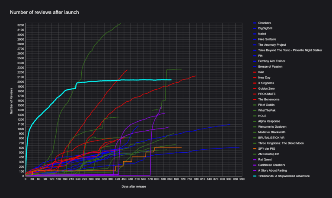Image resolution: width=332 pixels, height=198 pixels.
Task: Click the Inari red legend marker
Action: (254, 72)
